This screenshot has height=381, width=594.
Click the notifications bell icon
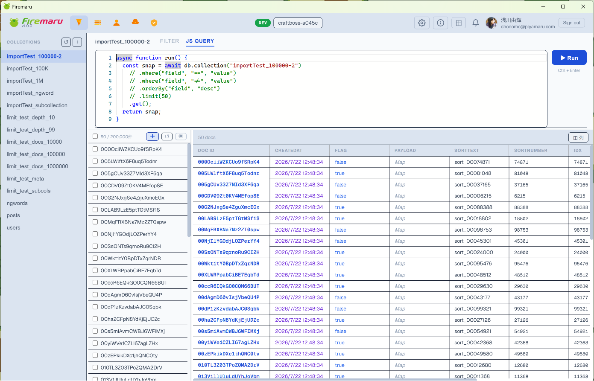pyautogui.click(x=476, y=23)
